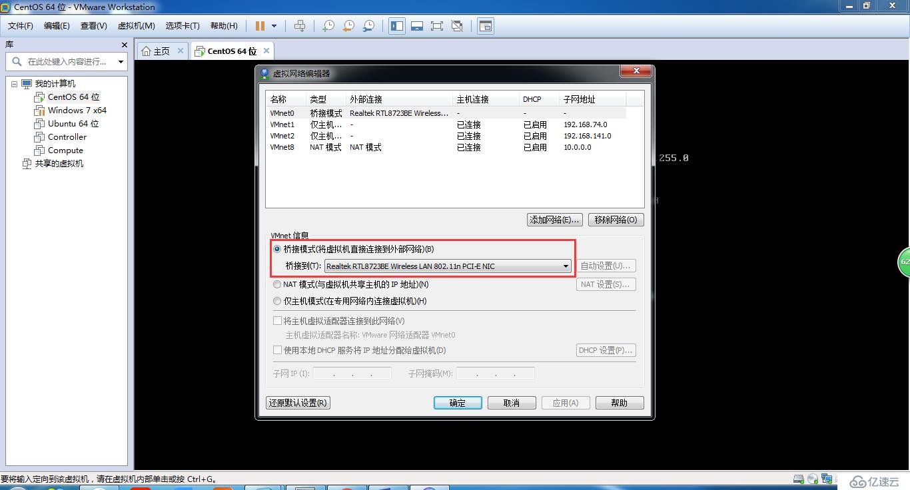Image resolution: width=910 pixels, height=490 pixels.
Task: Click the NAT 设置(S)... button
Action: tap(606, 284)
